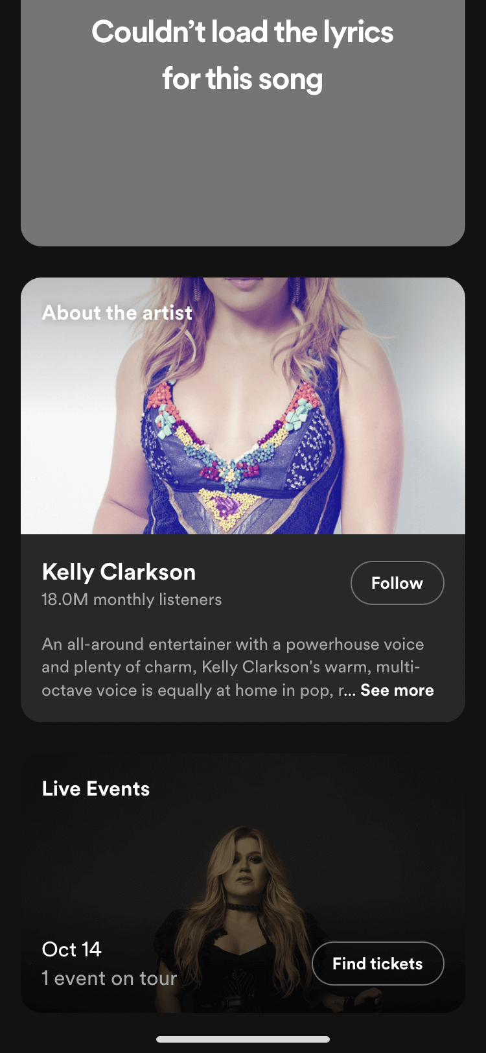Open the About the artist photo
The width and height of the screenshot is (486, 1053).
[243, 406]
